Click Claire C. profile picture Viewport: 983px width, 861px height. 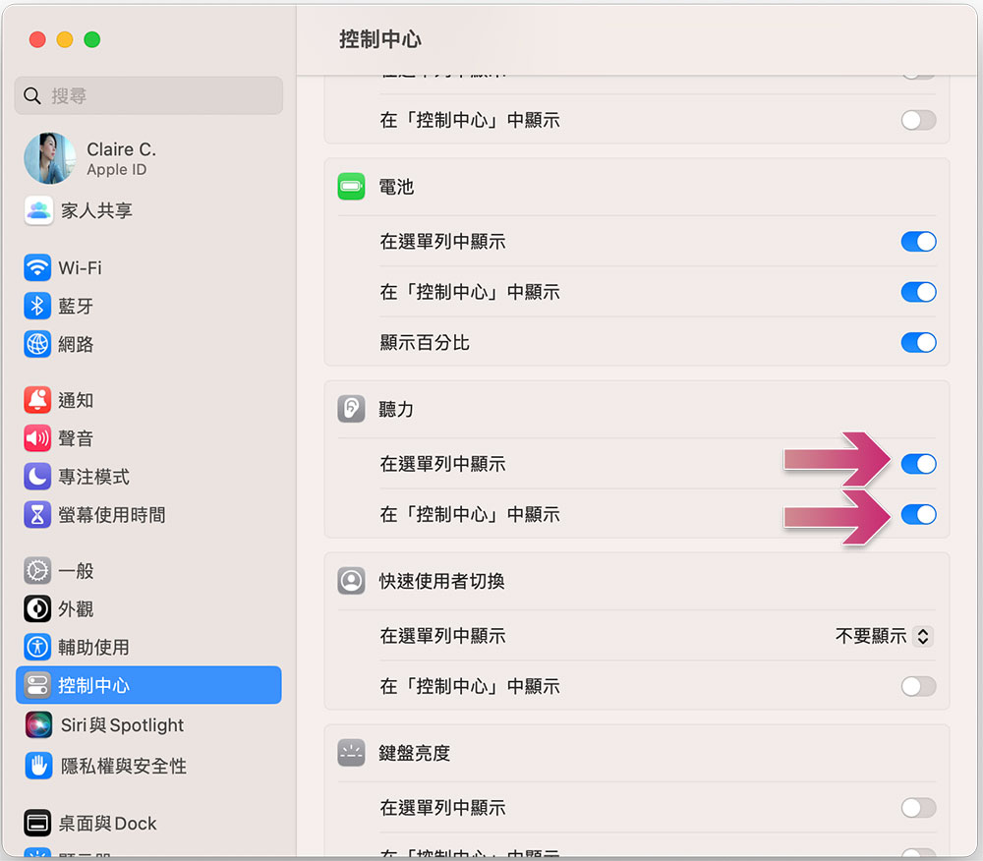[49, 158]
